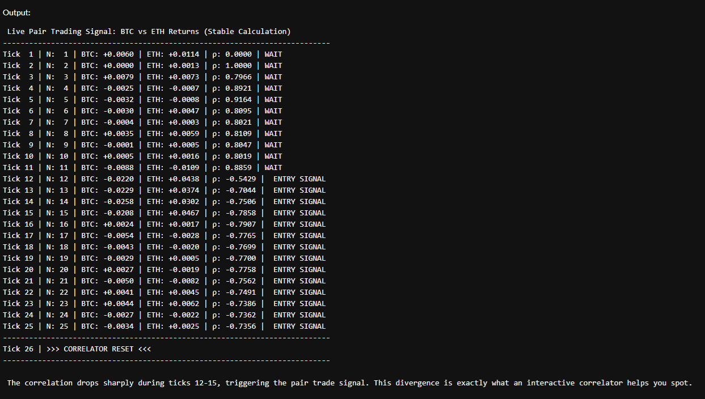Image resolution: width=705 pixels, height=399 pixels.
Task: Click the correlation summary sentence at the bottom
Action: 349,383
